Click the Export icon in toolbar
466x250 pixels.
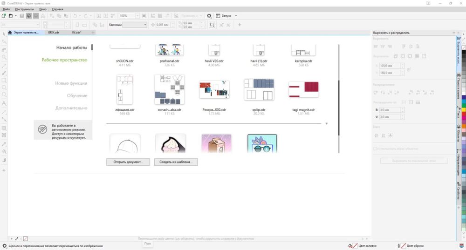105,16
